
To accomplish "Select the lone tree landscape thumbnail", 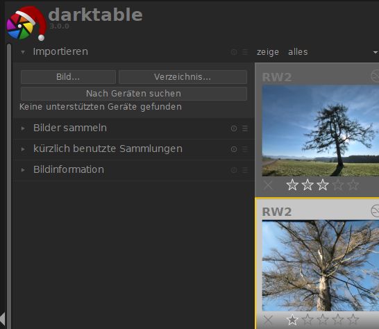I will [x=321, y=130].
